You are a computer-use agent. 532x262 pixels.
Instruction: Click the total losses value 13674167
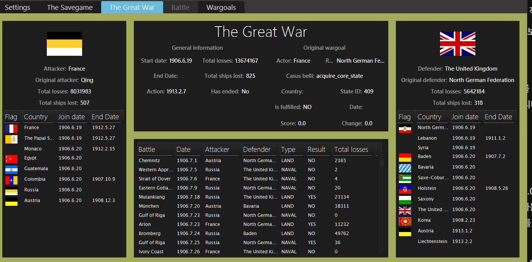click(246, 61)
